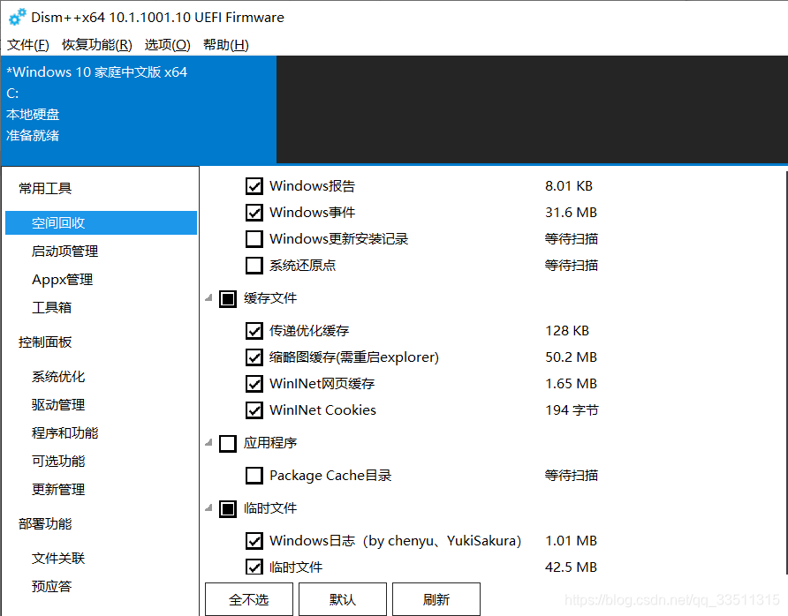Open 工具箱 in the sidebar
The image size is (788, 616).
coord(51,307)
